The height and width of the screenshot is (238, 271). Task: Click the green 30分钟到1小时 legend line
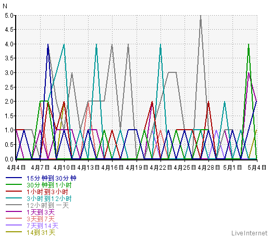(x=14, y=184)
